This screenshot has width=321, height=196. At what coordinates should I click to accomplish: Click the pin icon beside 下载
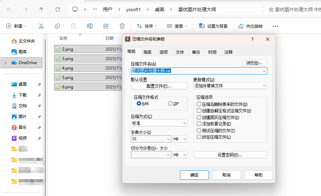(39, 95)
